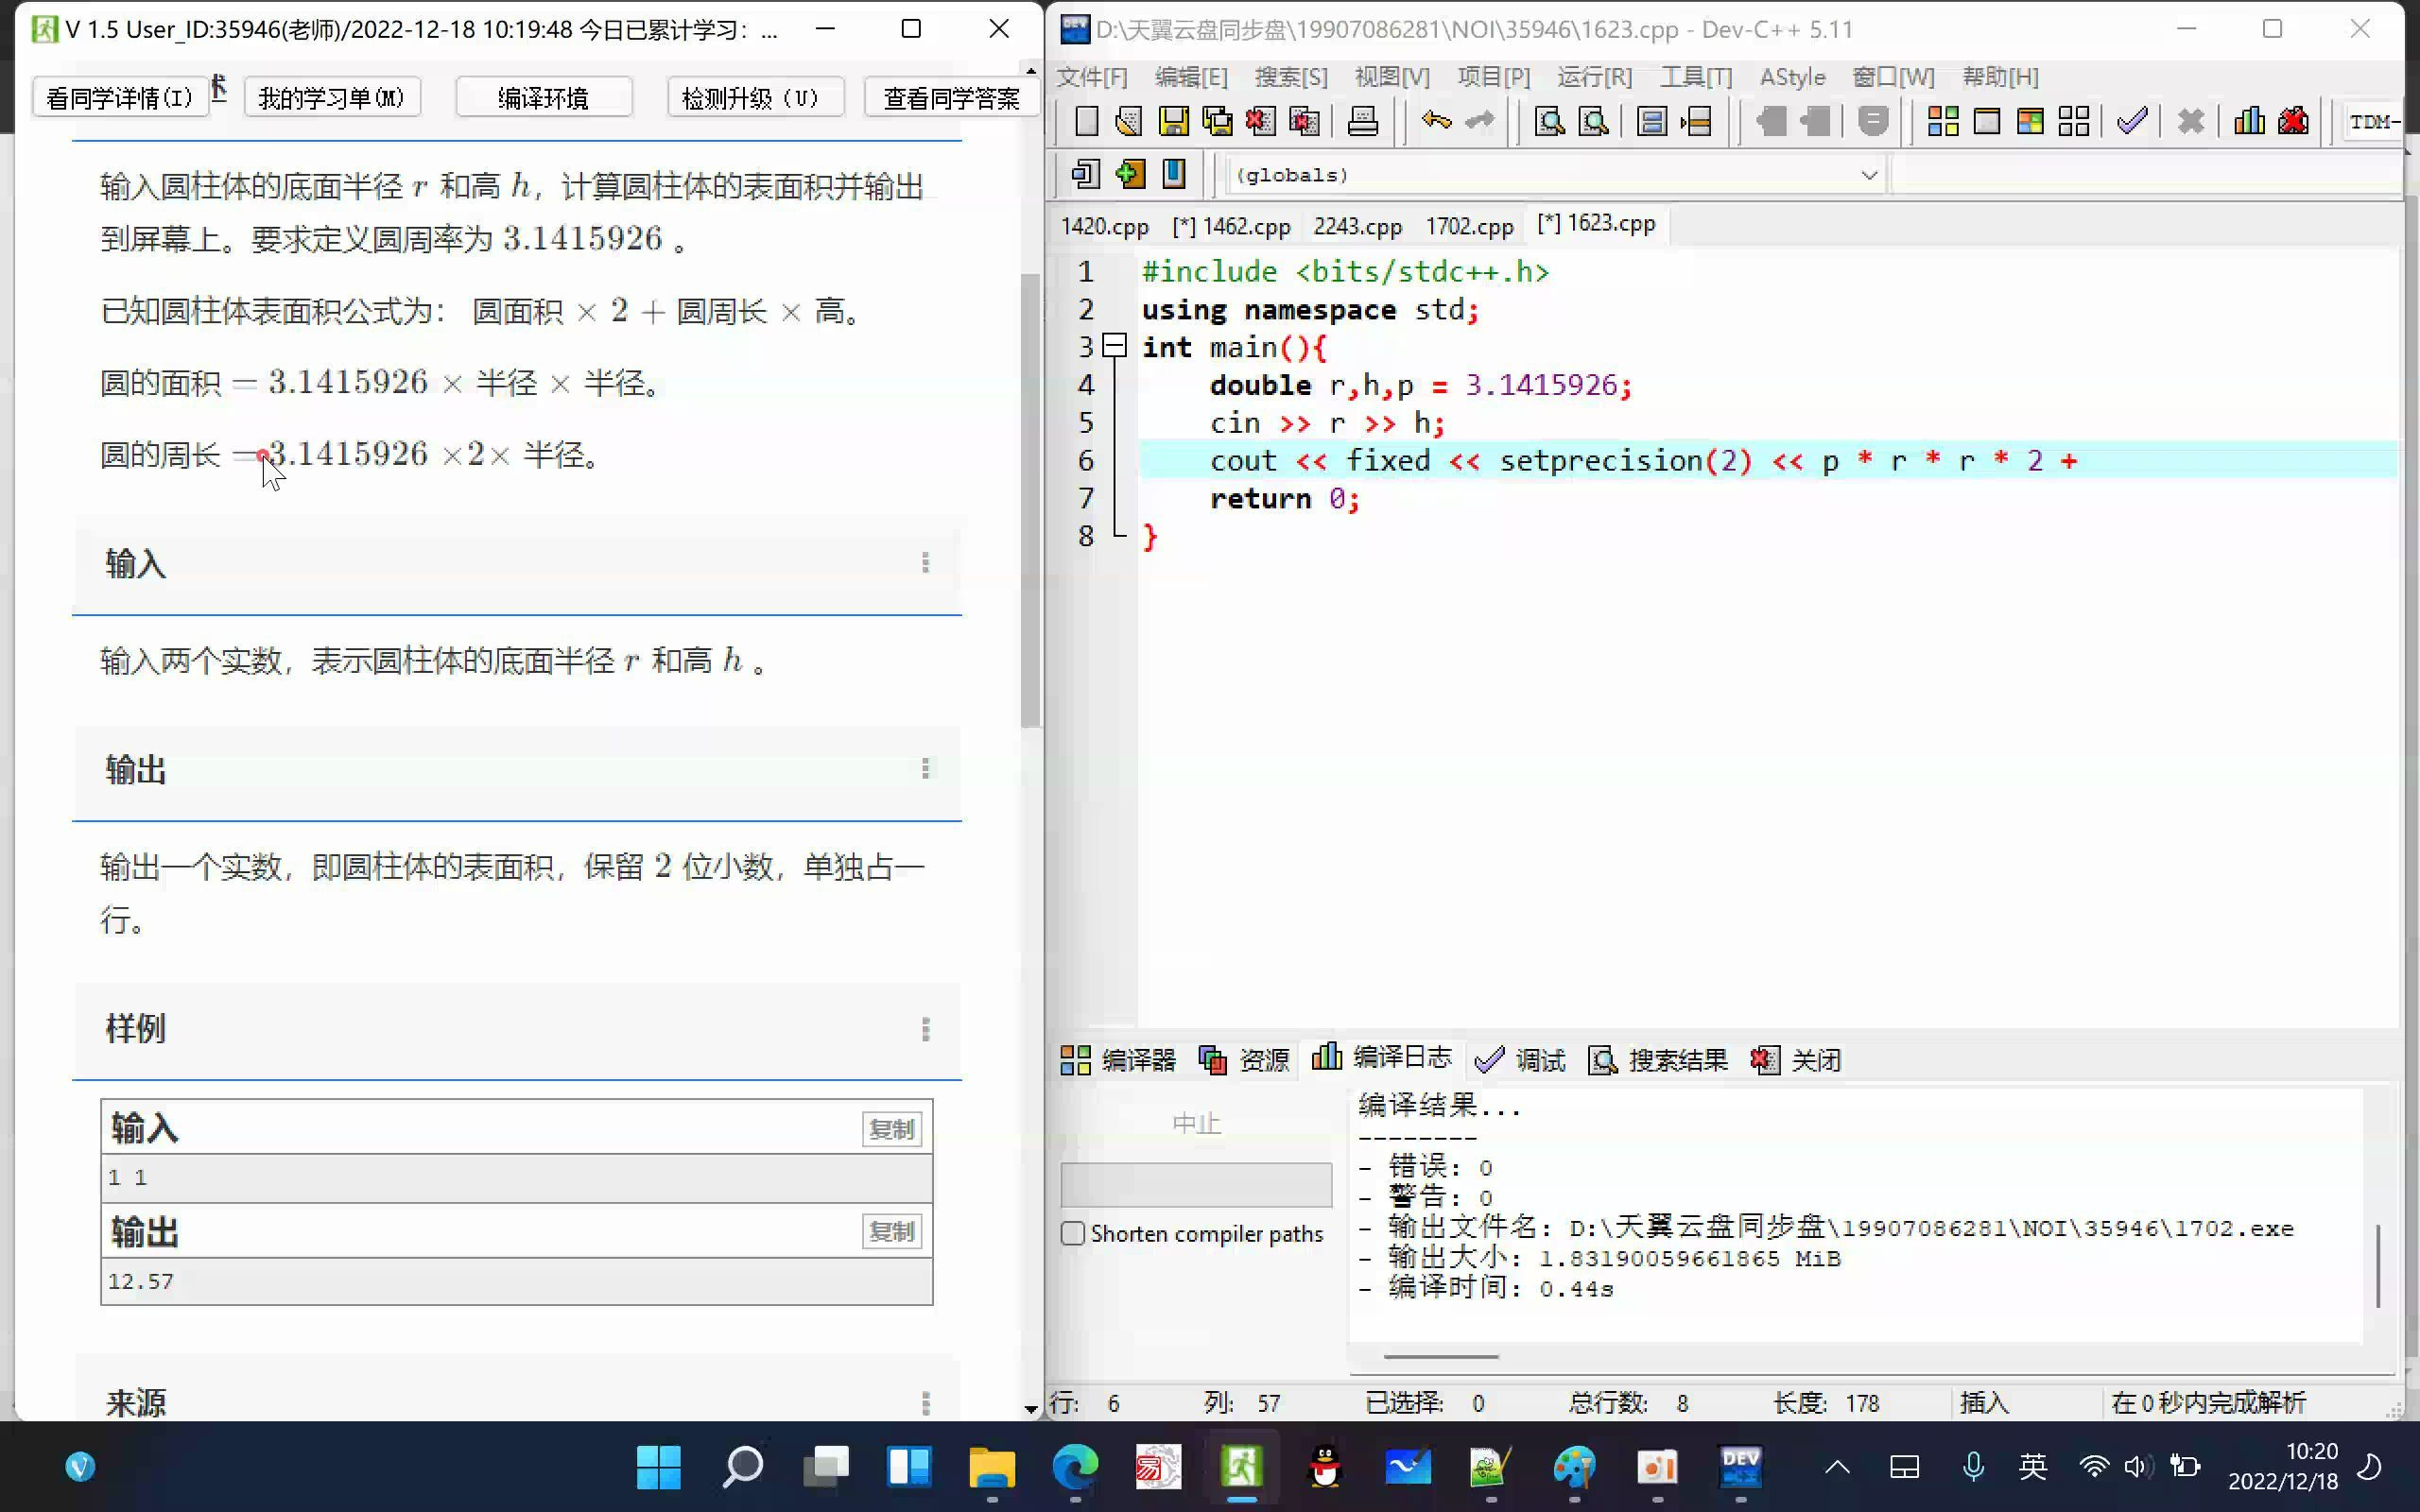The height and width of the screenshot is (1512, 2420).
Task: Open the 调试 bottom panel tab
Action: [x=1519, y=1060]
